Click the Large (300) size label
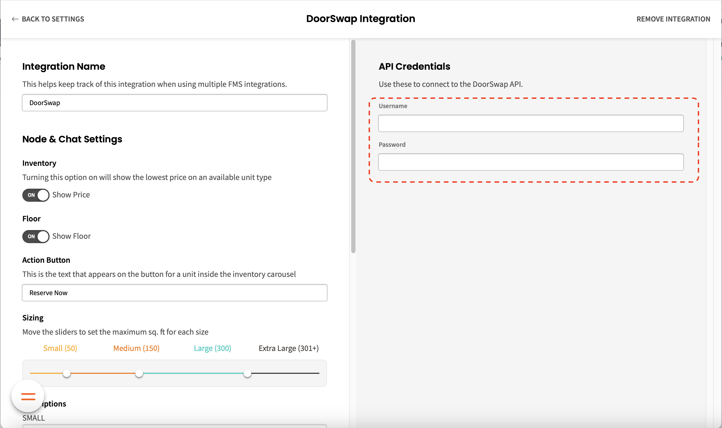The image size is (722, 428). tap(212, 348)
